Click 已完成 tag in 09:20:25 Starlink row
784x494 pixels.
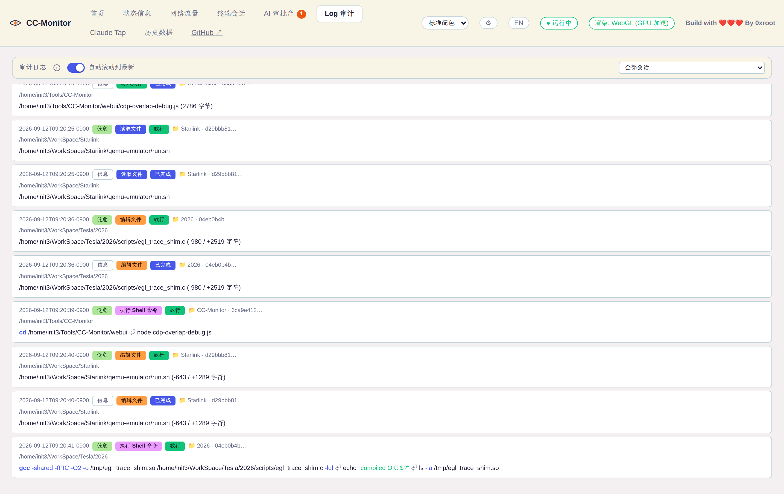[163, 174]
